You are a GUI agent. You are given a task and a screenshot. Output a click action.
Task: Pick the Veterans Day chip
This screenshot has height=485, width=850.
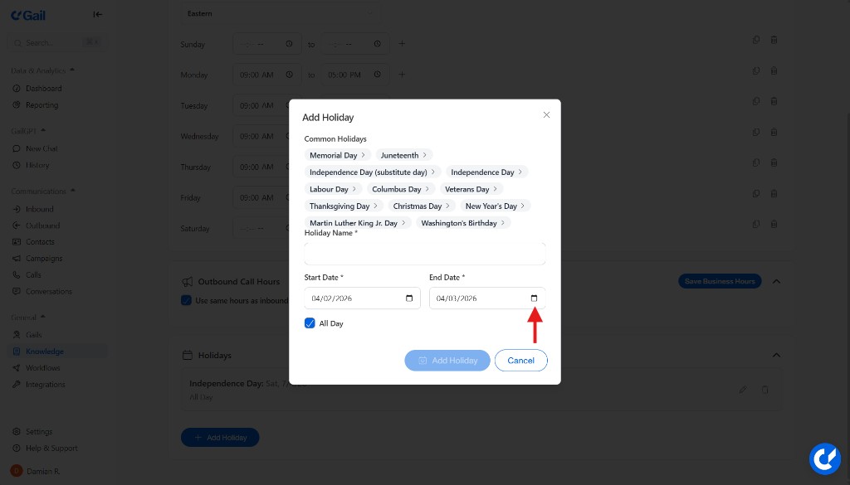471,189
